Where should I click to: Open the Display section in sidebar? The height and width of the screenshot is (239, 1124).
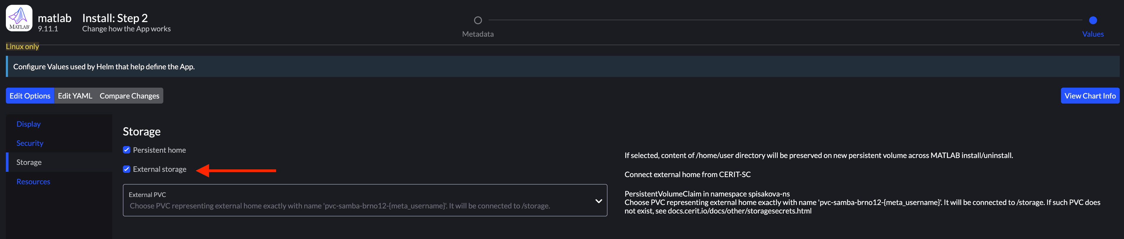coord(28,124)
